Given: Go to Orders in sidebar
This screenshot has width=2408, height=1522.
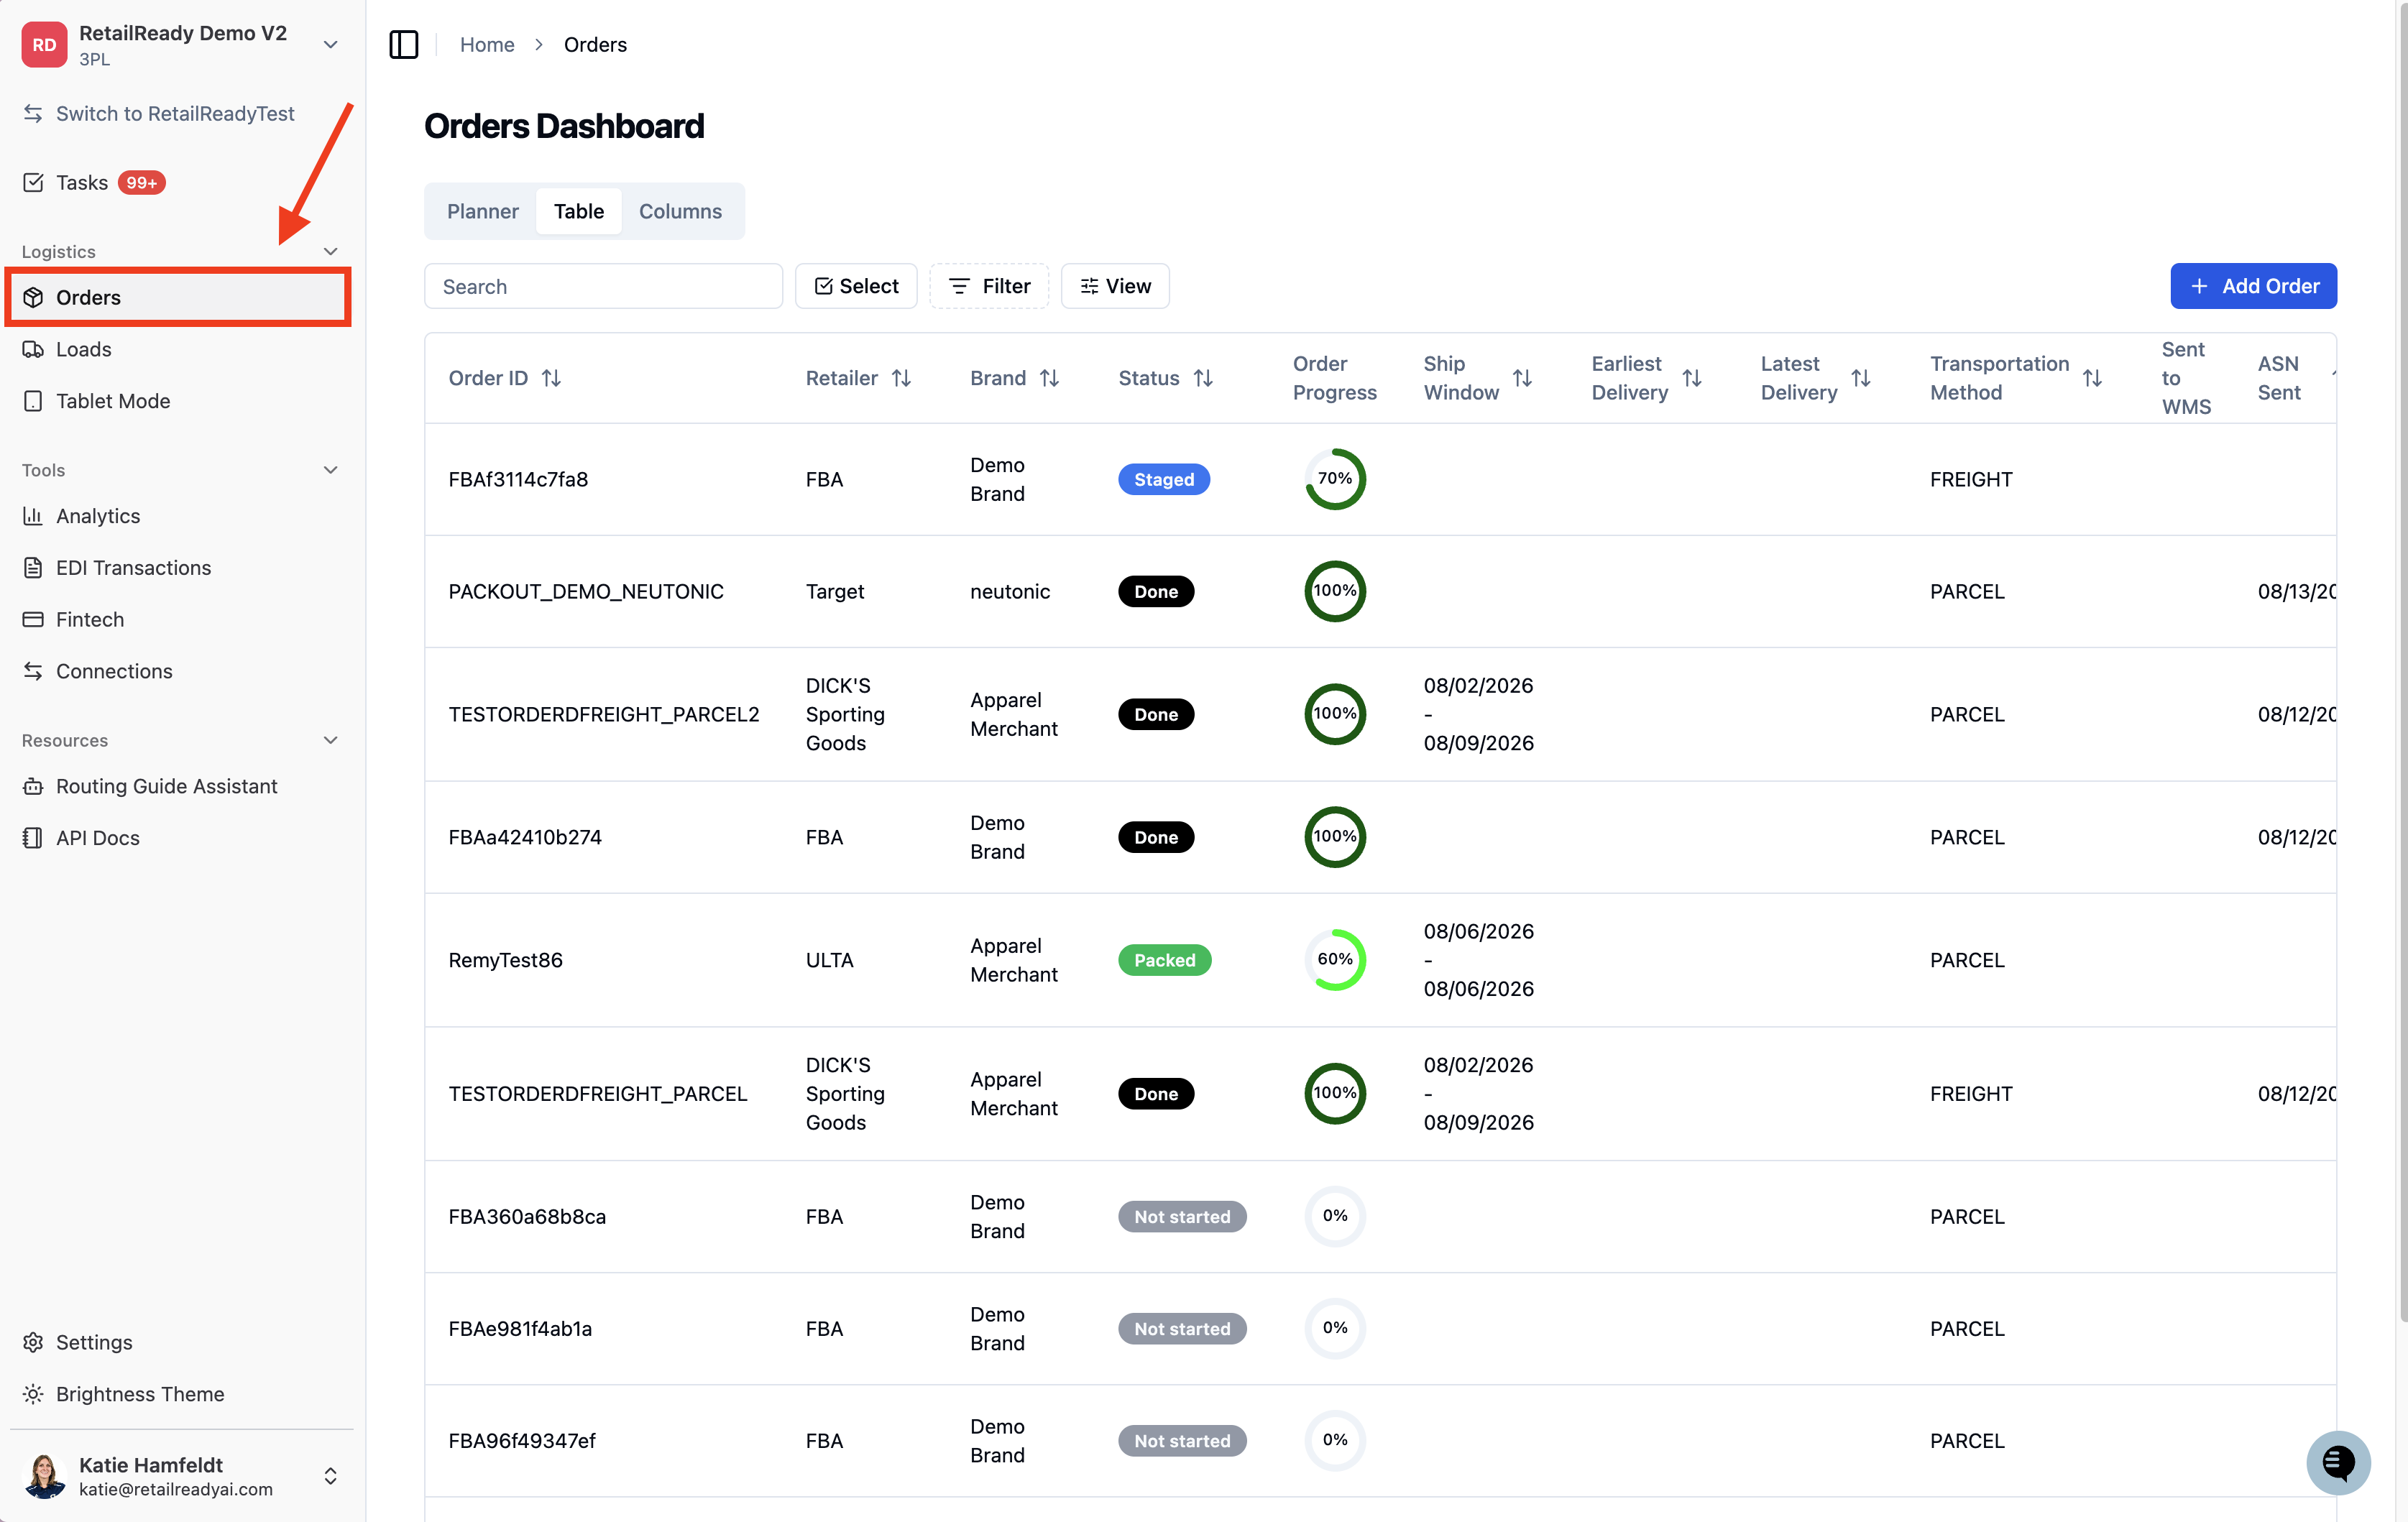Looking at the screenshot, I should [x=179, y=297].
